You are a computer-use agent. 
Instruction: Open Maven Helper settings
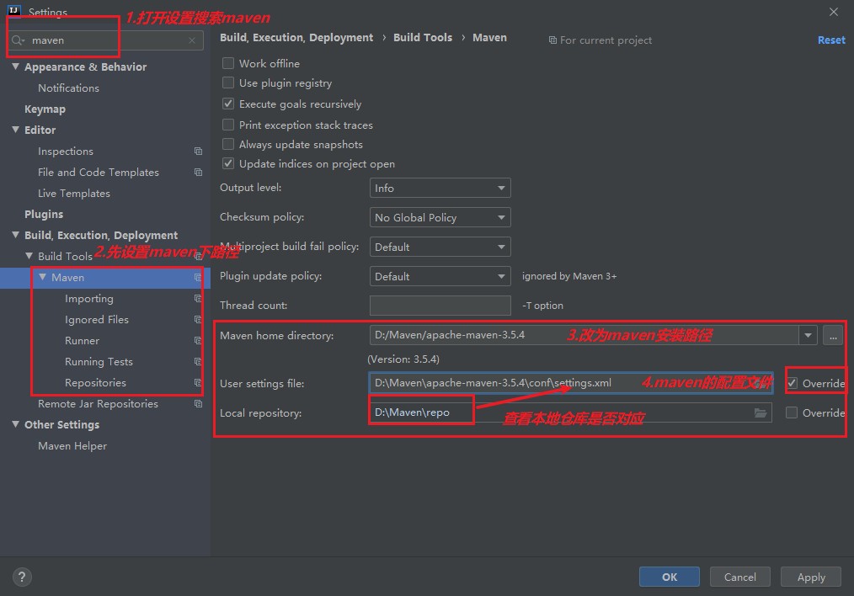pos(72,446)
